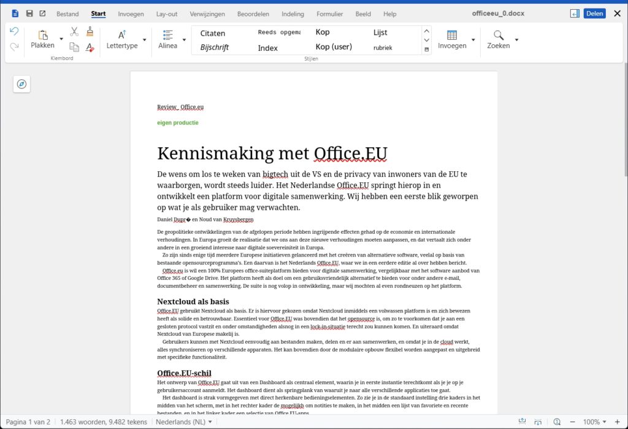Click the Nextcloud als basis heading
628x429 pixels.
coord(193,301)
